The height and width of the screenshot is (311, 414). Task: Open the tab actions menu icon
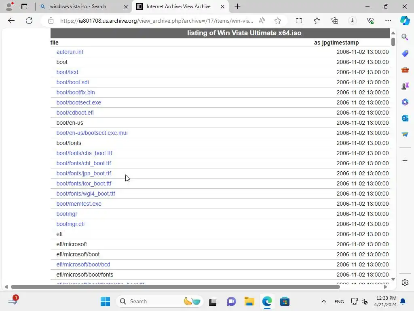click(24, 6)
